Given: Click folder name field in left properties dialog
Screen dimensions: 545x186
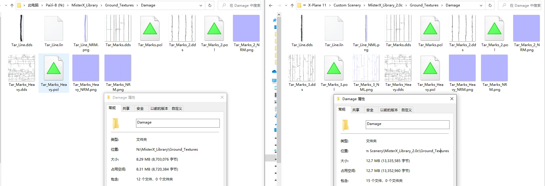Looking at the screenshot, I should [x=178, y=123].
